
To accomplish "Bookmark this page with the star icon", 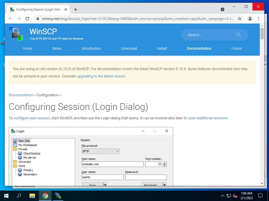I will 240,19.
